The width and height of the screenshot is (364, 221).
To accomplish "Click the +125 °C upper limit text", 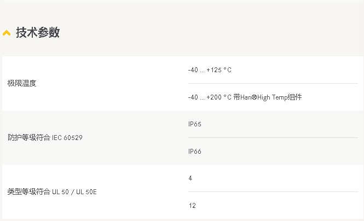I will 219,70.
